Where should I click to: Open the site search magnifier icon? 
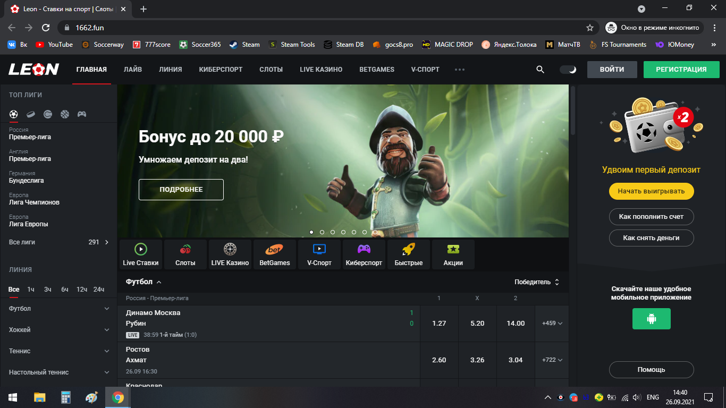click(540, 70)
